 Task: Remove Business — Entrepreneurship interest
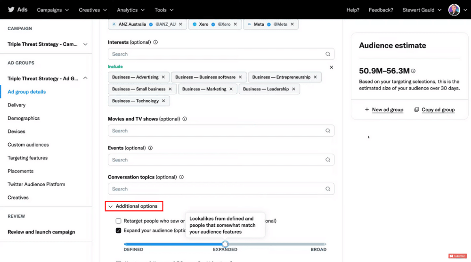[315, 77]
